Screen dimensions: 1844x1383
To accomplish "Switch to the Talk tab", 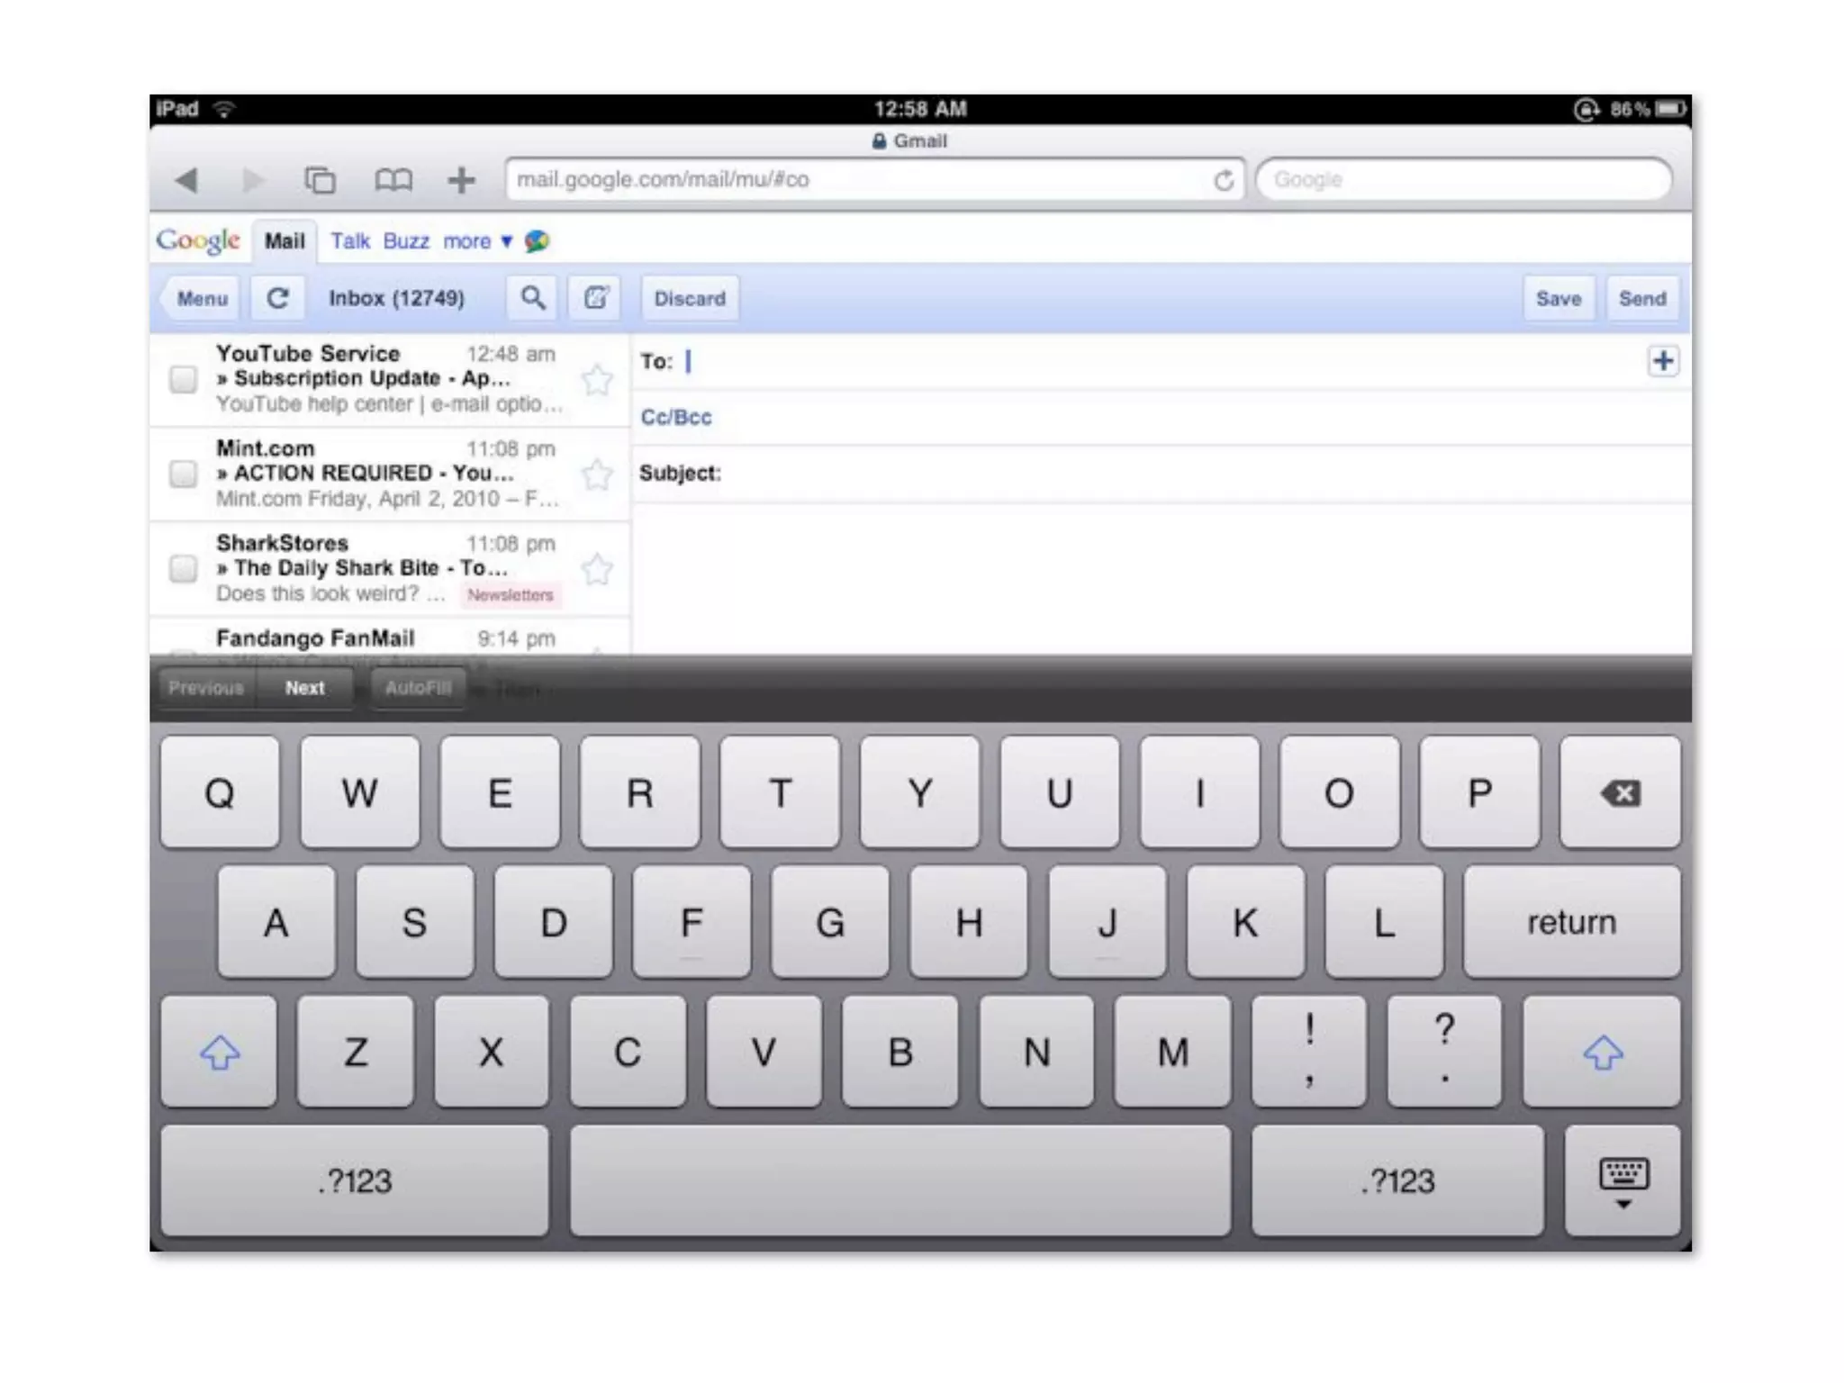I will (349, 241).
